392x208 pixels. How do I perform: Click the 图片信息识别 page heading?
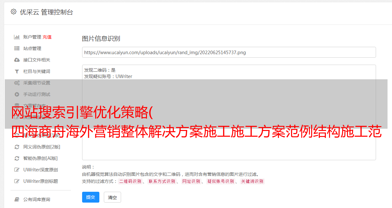point(101,39)
